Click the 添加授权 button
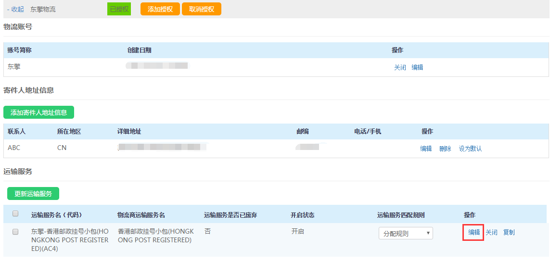Viewport: 550px width, 262px height. 160,9
